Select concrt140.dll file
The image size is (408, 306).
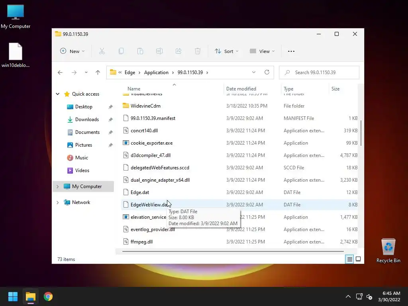[144, 131]
